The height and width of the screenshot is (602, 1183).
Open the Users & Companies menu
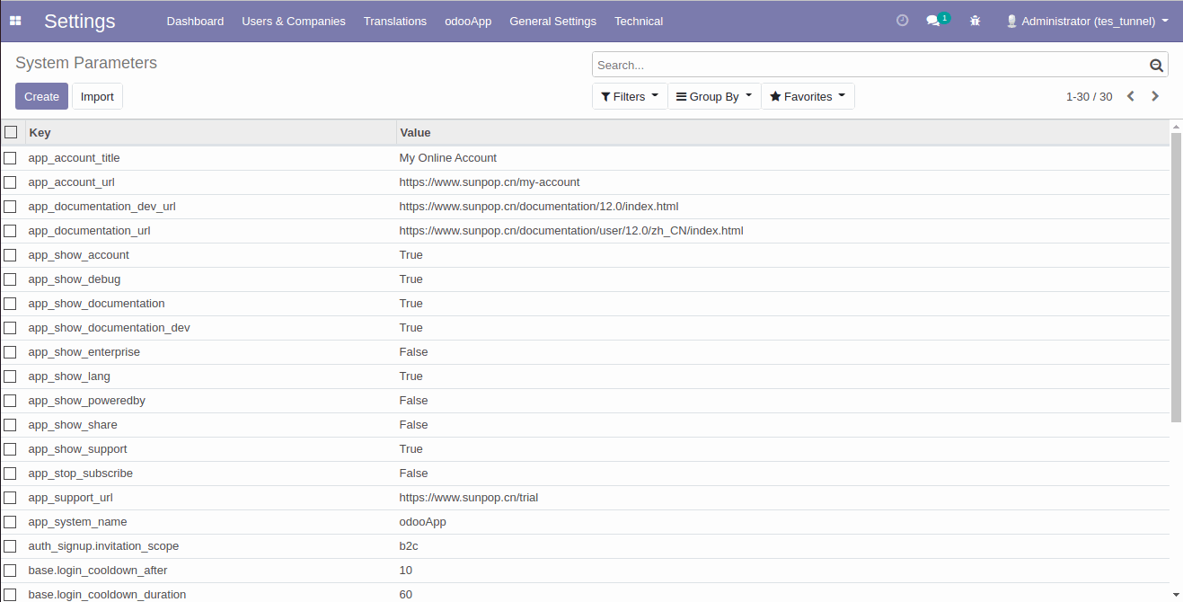pyautogui.click(x=294, y=21)
